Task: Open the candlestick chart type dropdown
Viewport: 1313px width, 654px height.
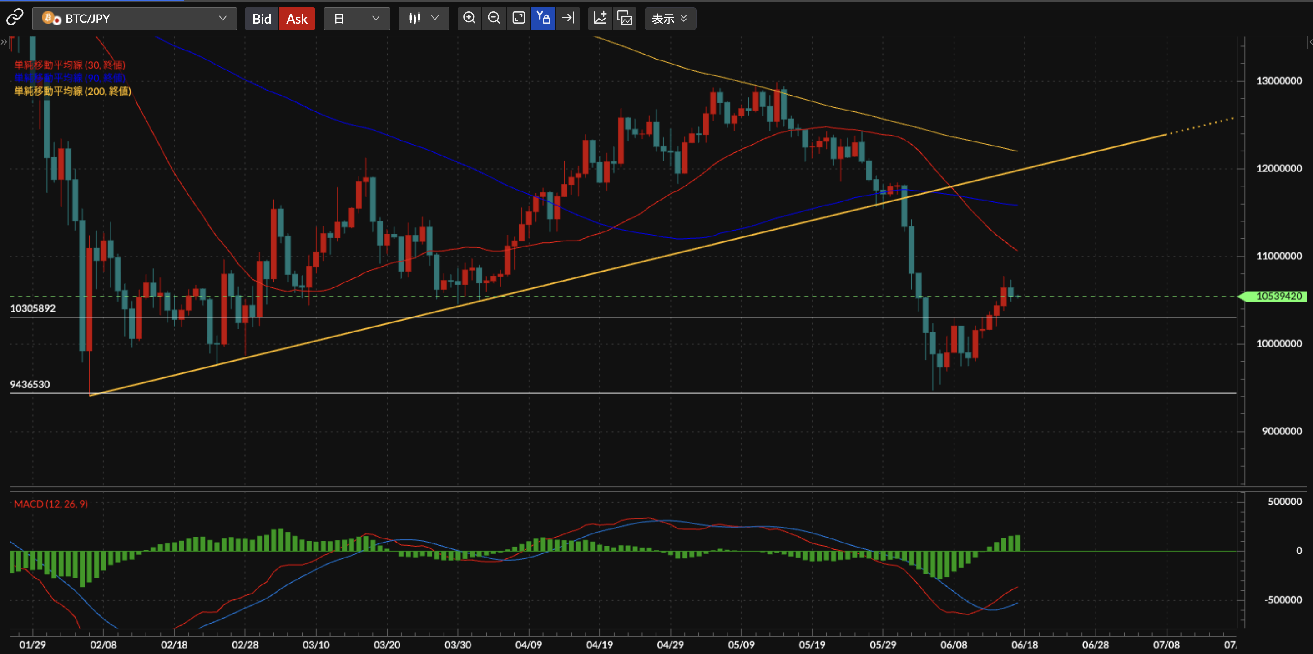Action: pos(424,18)
